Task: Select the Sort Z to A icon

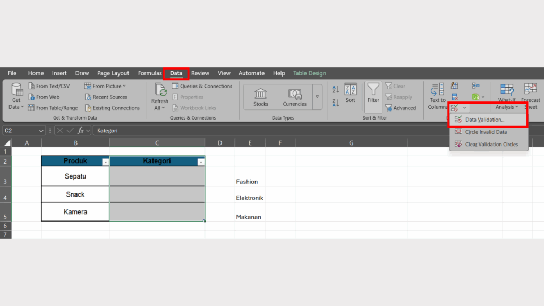Action: (x=335, y=103)
